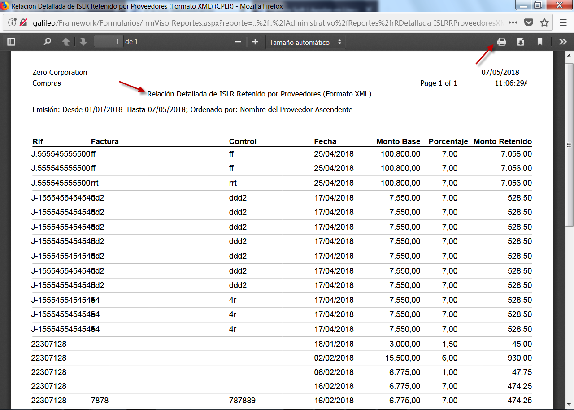Show site information icon in address bar

coord(12,23)
